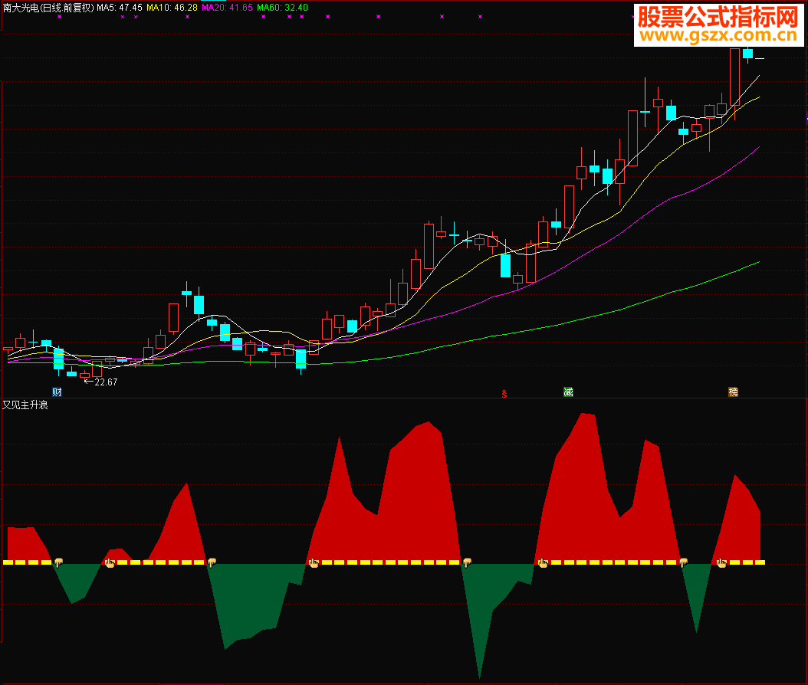Click the second hand-pointing-down signal icon

click(x=212, y=562)
